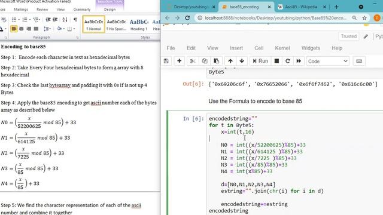Click the shading paint bucket icon
383x215 pixels.
pyautogui.click(x=59, y=29)
